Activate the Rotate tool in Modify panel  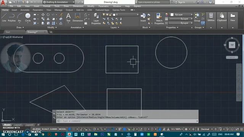point(48,14)
